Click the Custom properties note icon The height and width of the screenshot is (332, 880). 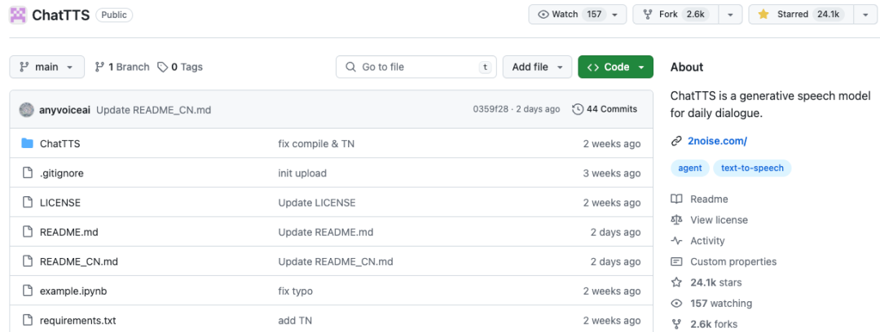pyautogui.click(x=677, y=261)
